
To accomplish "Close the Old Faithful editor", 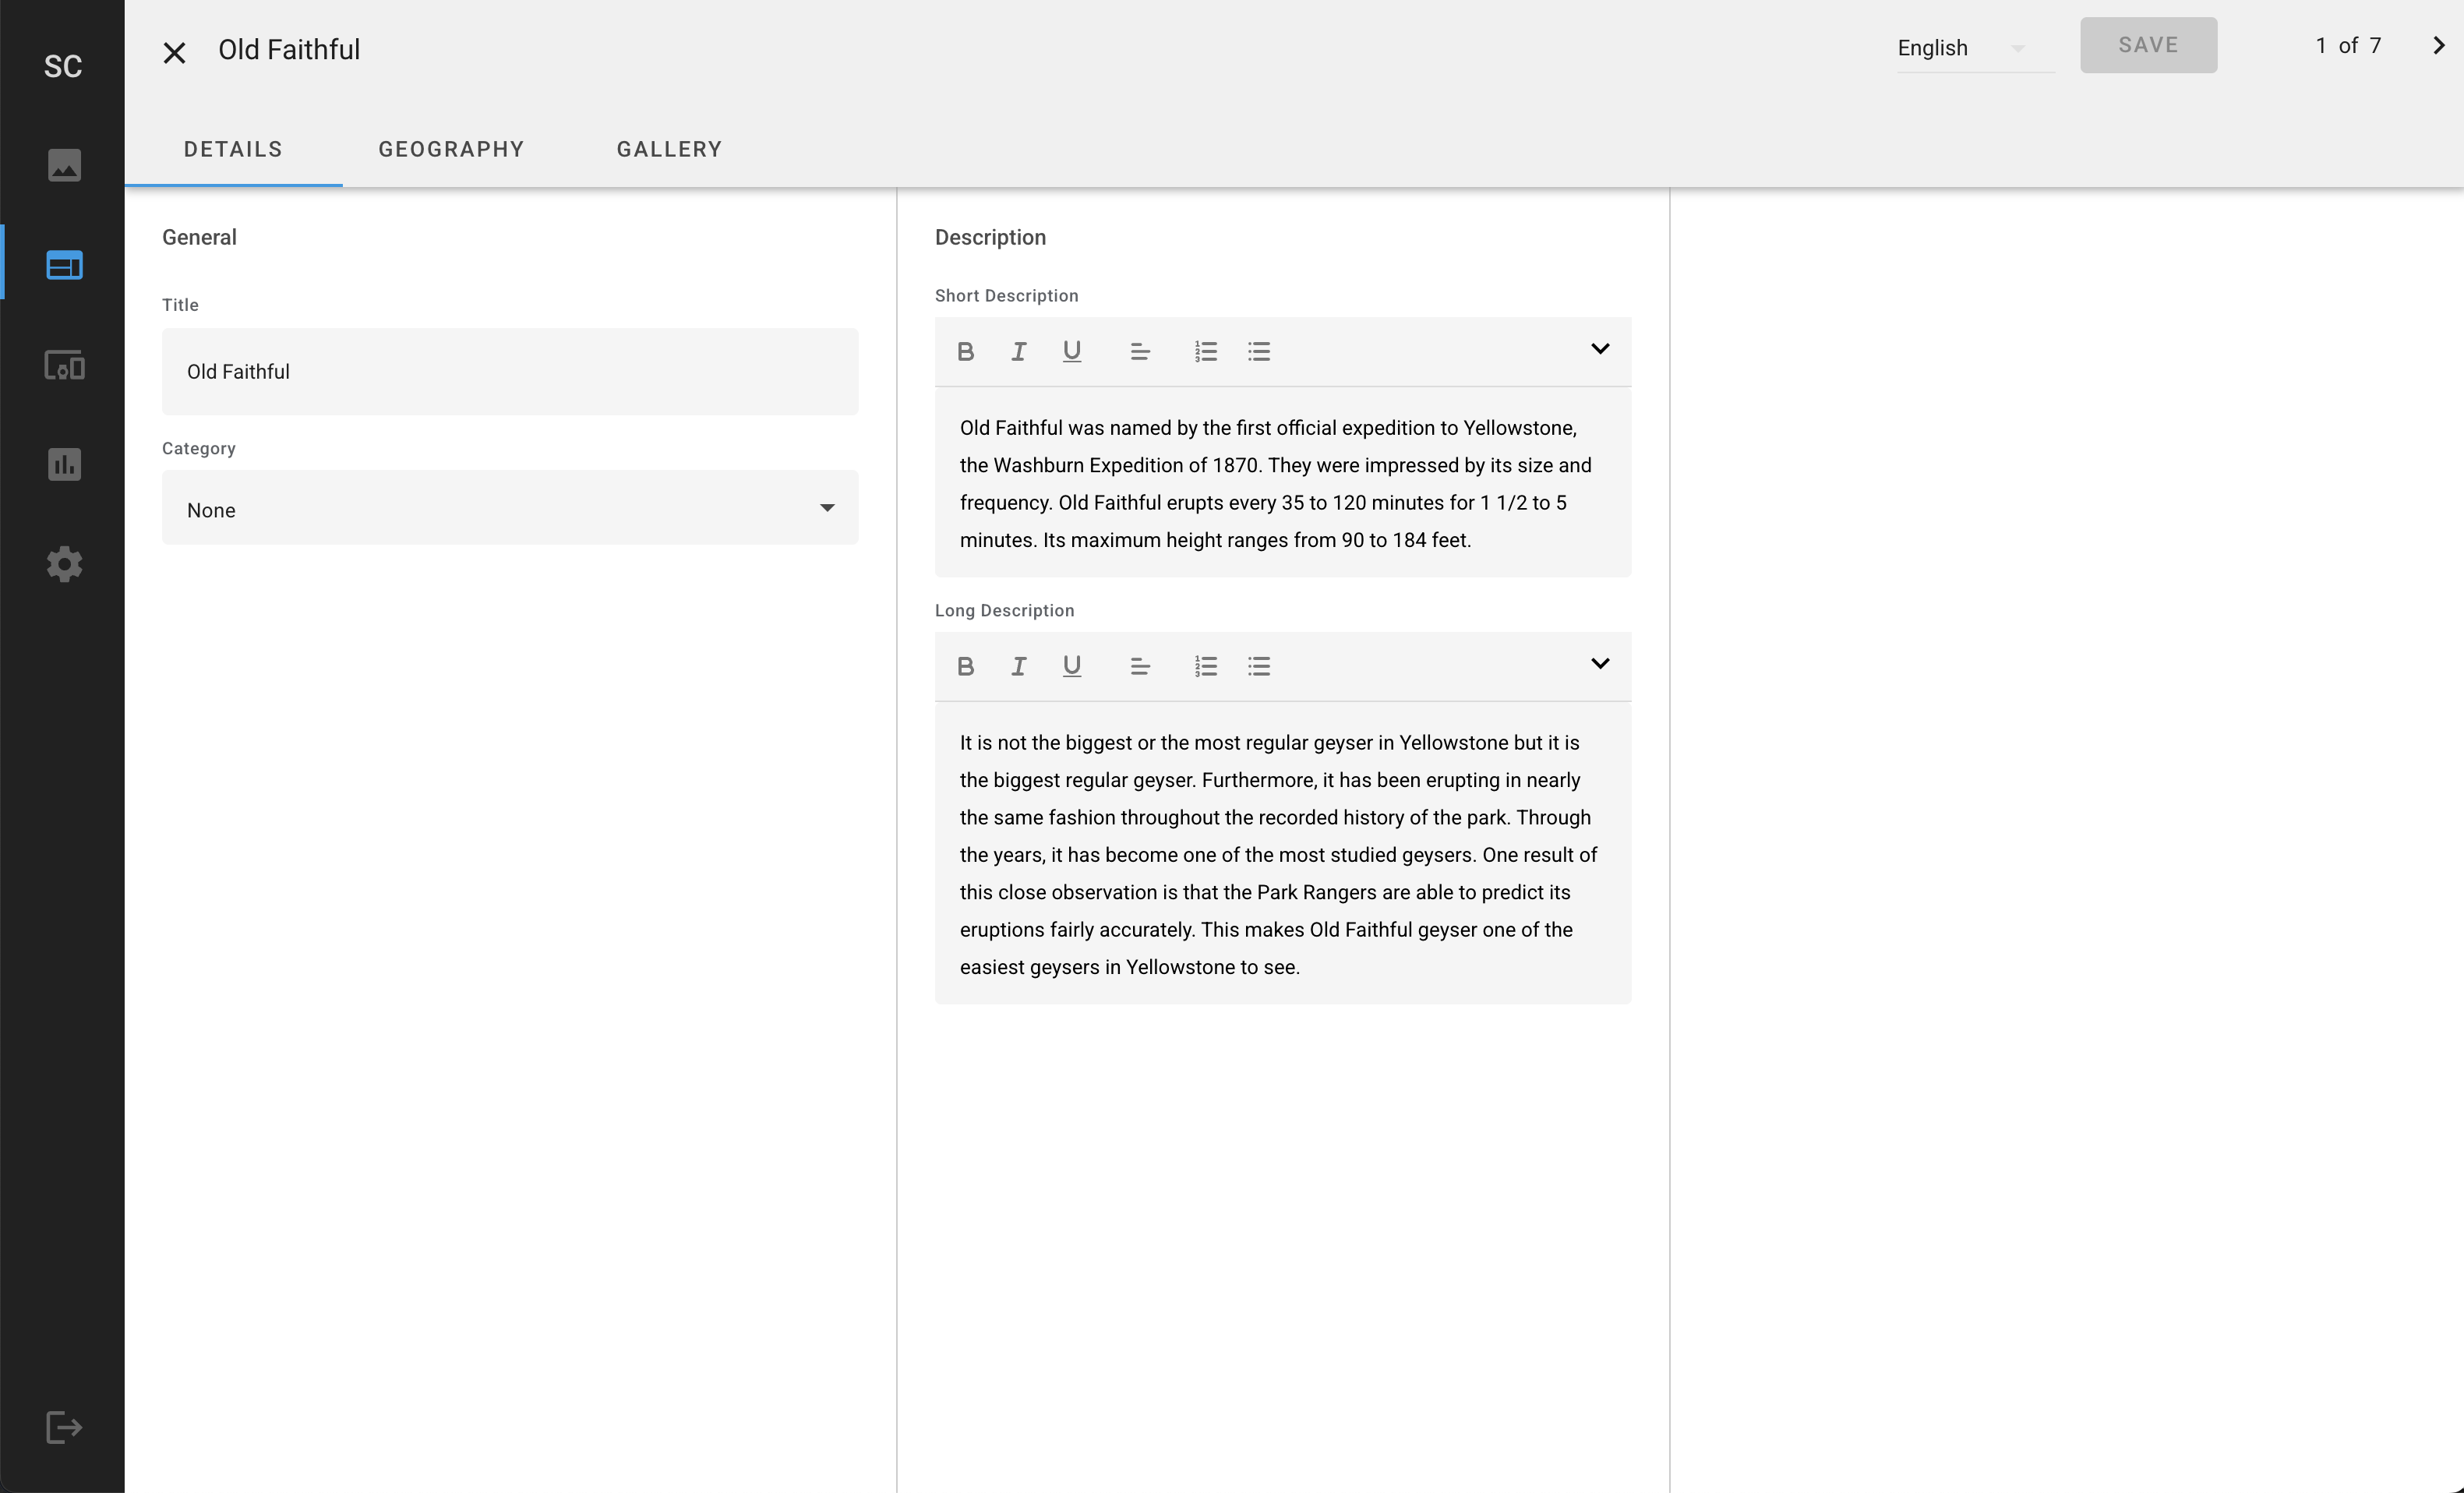I will pos(174,53).
